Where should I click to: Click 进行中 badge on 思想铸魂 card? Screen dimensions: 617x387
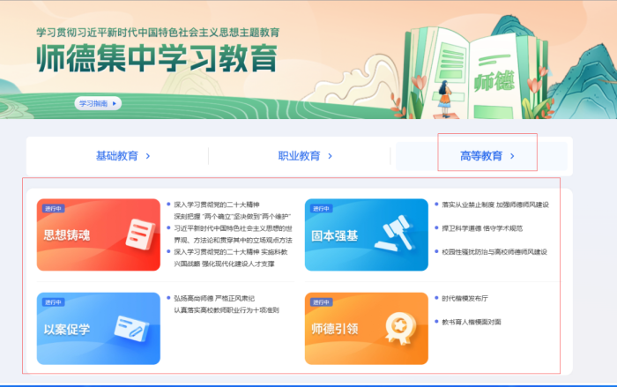pos(52,209)
